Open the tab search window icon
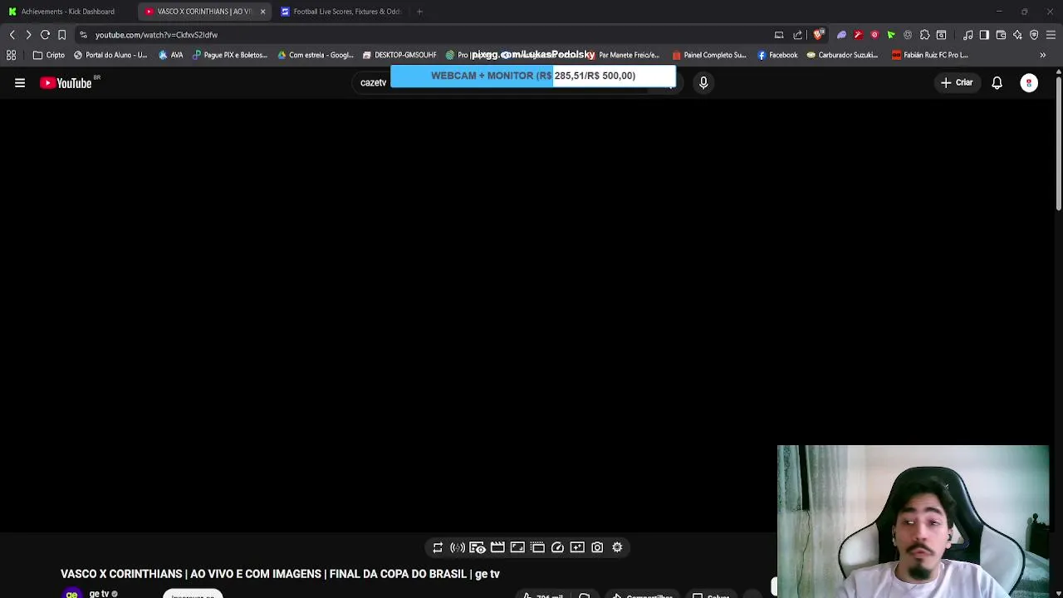Viewport: 1063px width, 598px height. tap(941, 35)
